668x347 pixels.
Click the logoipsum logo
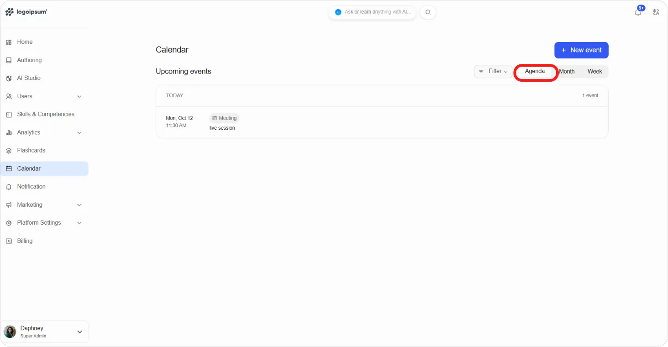(26, 12)
